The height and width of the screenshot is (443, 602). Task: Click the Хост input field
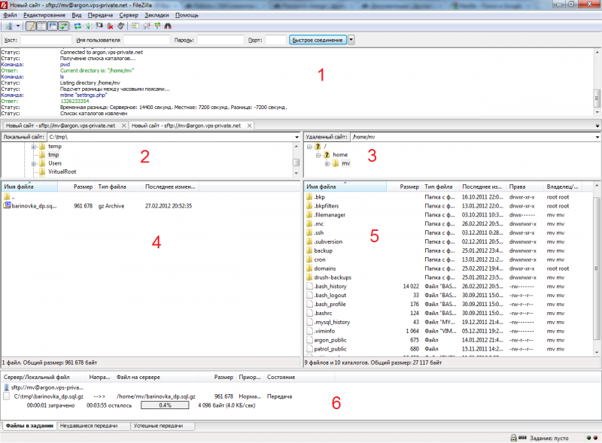click(45, 40)
